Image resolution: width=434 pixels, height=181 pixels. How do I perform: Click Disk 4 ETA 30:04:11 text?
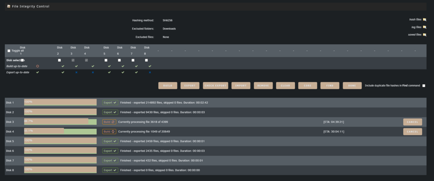[x=333, y=132]
